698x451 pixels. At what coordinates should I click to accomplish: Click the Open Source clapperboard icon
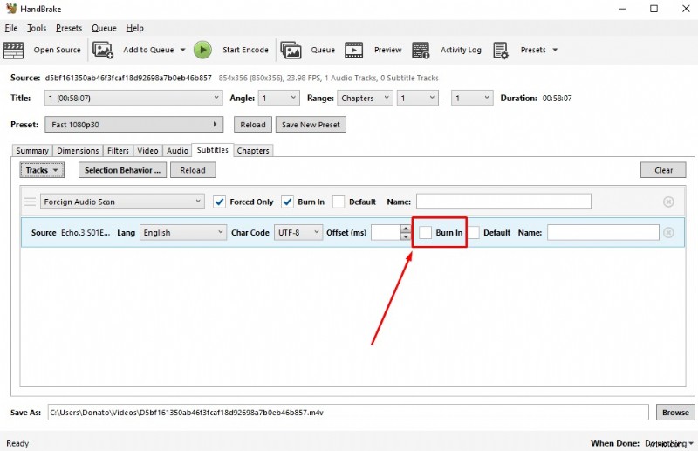pyautogui.click(x=14, y=50)
